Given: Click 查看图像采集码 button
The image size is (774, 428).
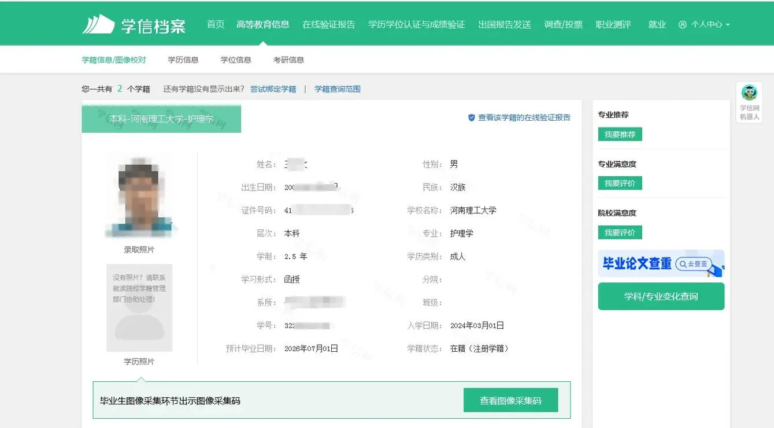Looking at the screenshot, I should pos(510,400).
